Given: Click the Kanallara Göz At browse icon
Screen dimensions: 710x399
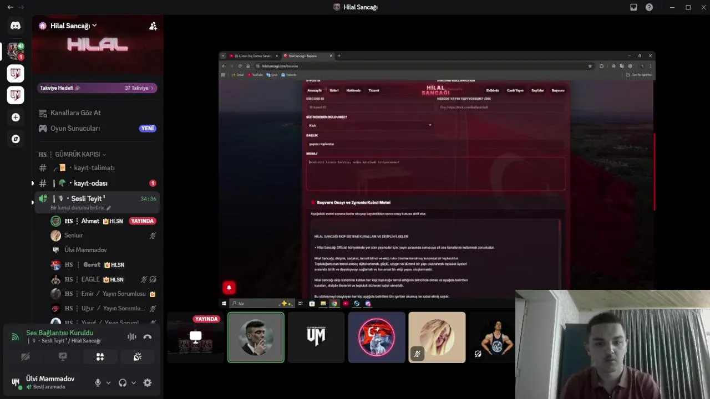Looking at the screenshot, I should [x=43, y=113].
